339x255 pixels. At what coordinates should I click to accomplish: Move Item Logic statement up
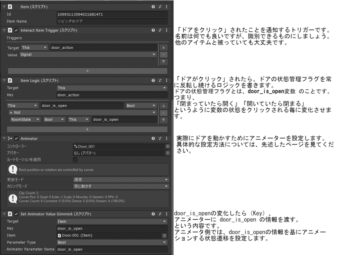(164, 105)
